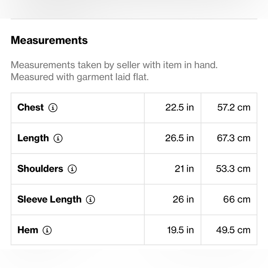Open the Shoulders measurement info icon

(72, 169)
